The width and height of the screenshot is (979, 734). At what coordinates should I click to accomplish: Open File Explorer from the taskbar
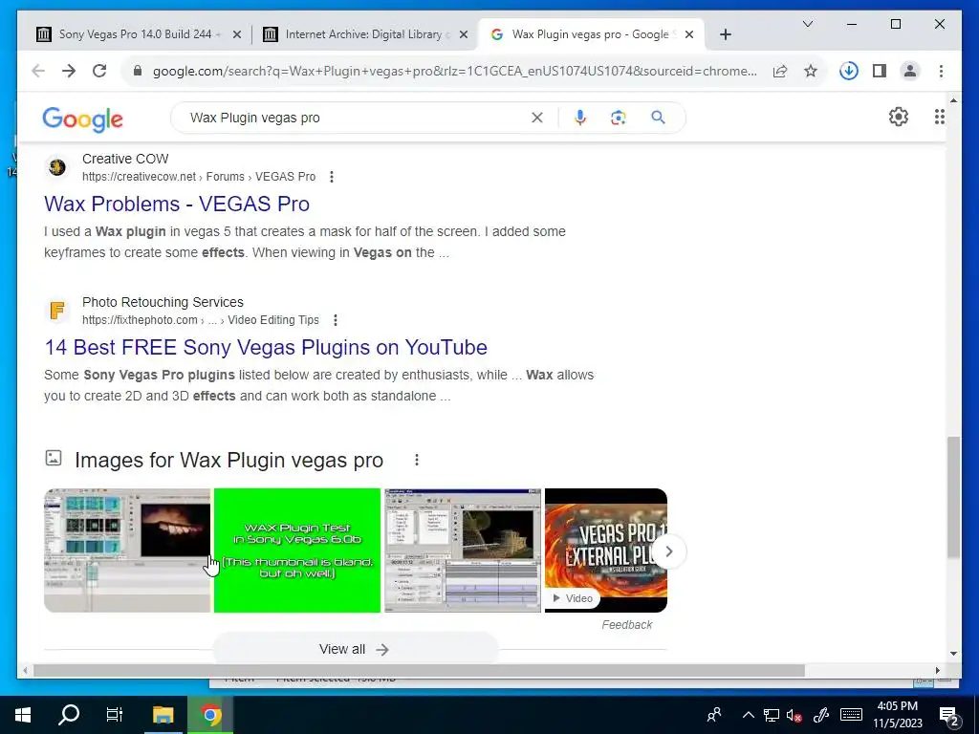coord(163,715)
